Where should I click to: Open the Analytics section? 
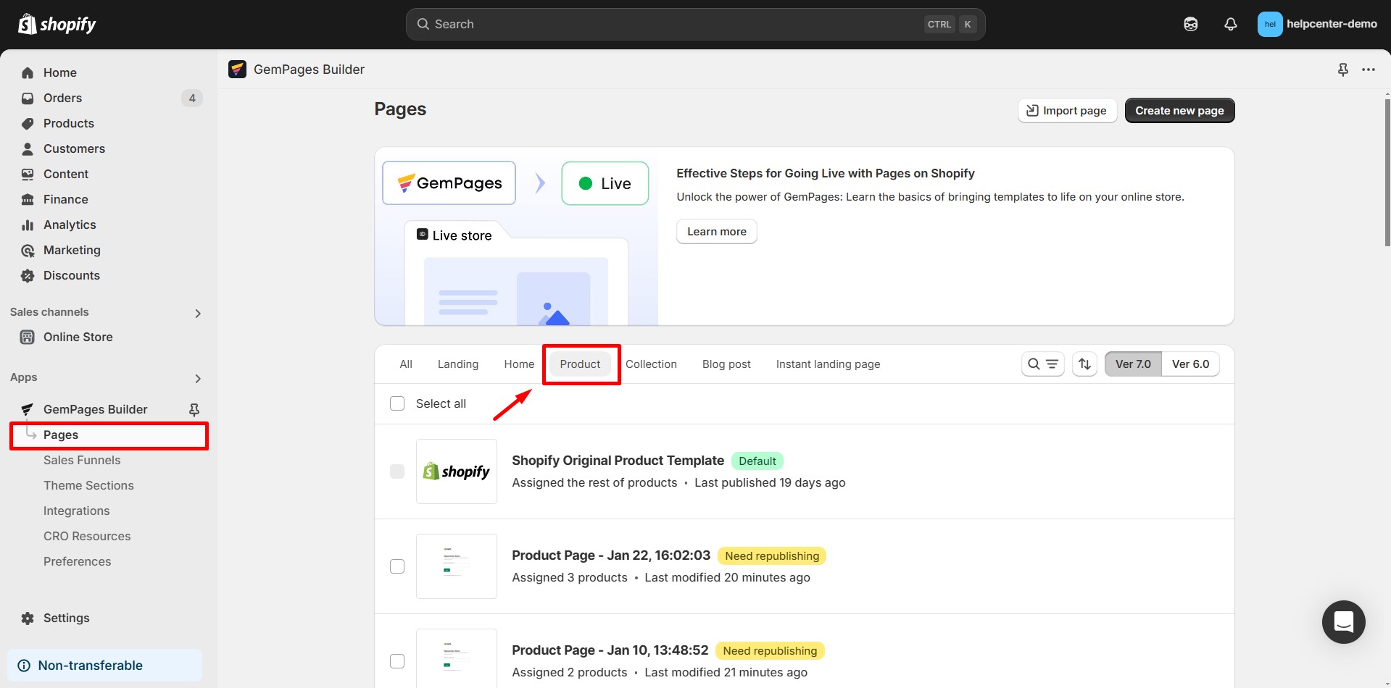[69, 225]
